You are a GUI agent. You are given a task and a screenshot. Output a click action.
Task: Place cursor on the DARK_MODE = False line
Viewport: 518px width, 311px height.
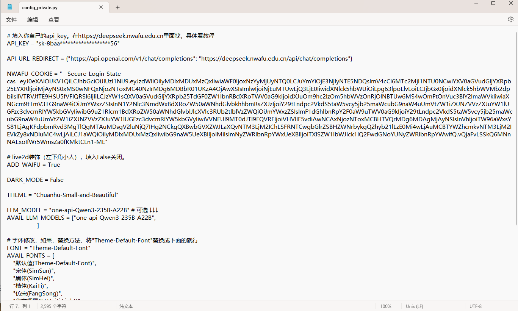35,180
